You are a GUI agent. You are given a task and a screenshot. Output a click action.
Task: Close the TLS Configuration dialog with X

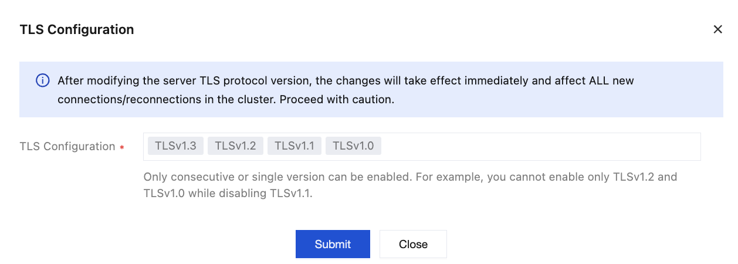pyautogui.click(x=717, y=29)
